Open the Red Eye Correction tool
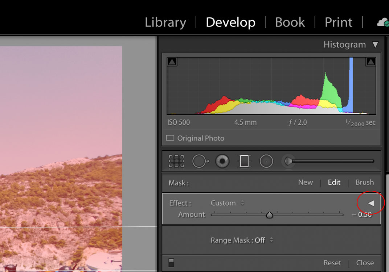 coord(222,161)
